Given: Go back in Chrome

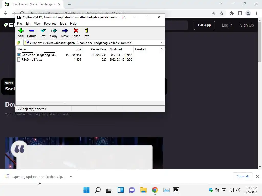Looking at the screenshot, I should [x=6, y=13].
